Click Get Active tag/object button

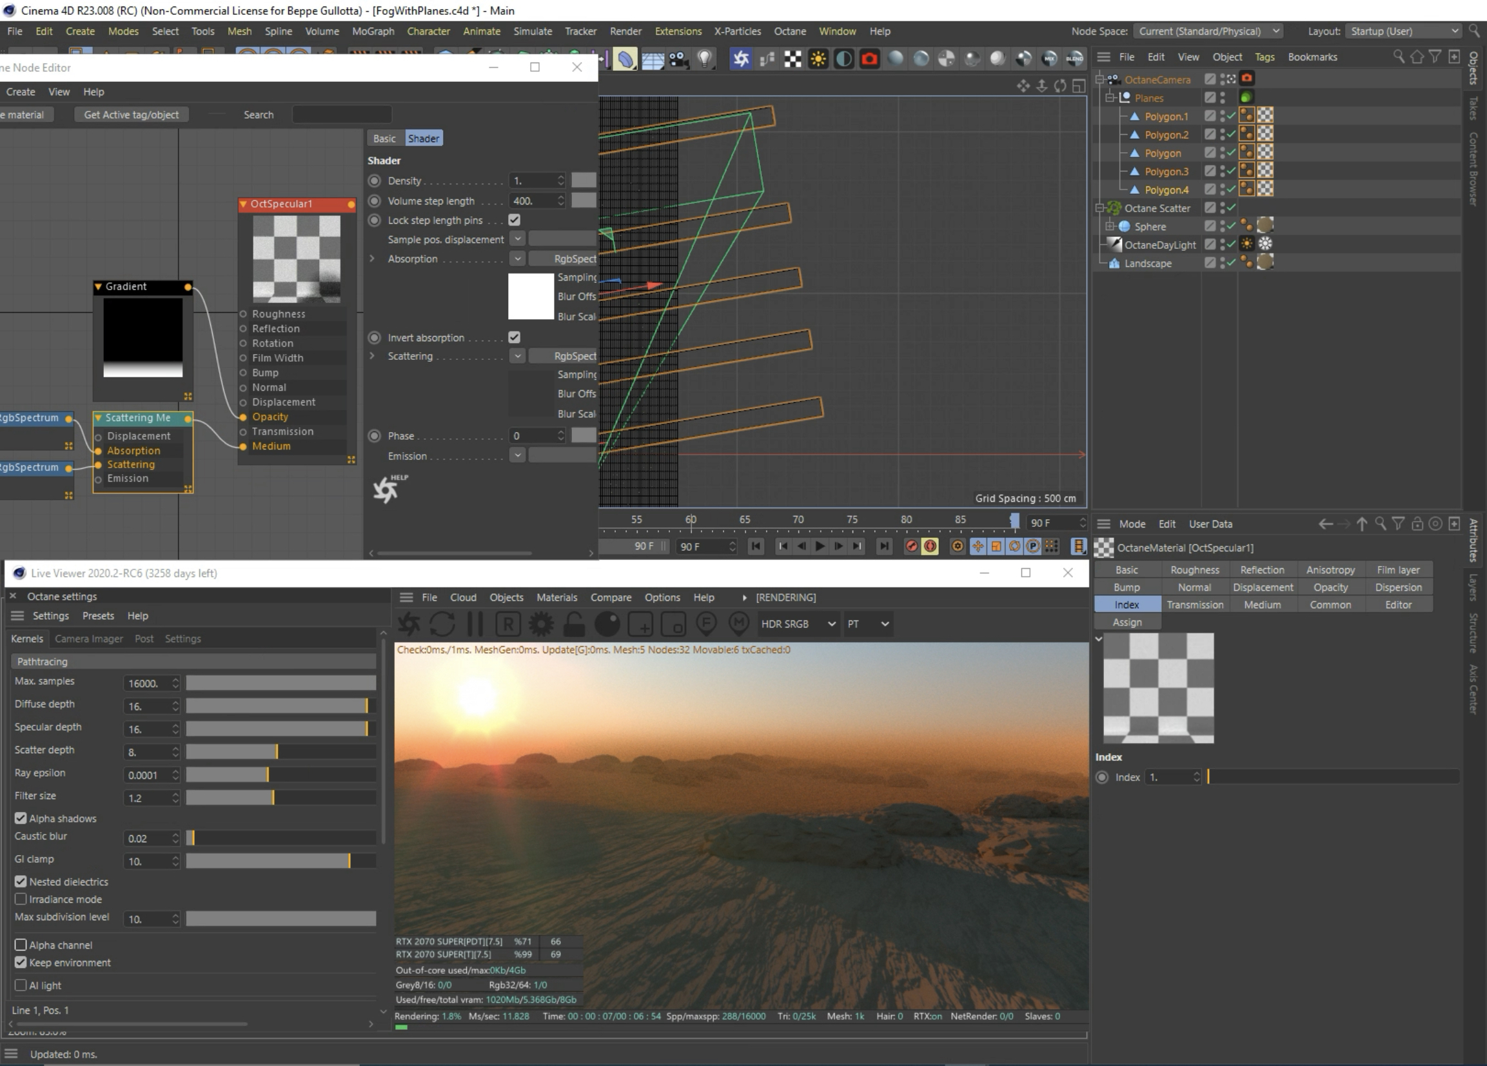pos(131,115)
